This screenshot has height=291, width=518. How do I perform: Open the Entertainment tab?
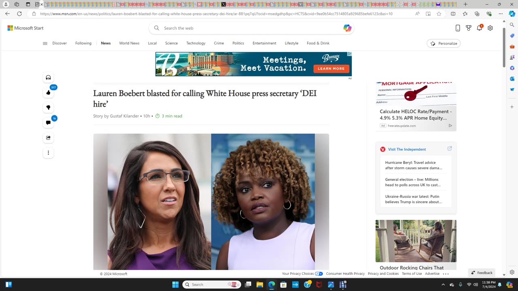point(264,43)
